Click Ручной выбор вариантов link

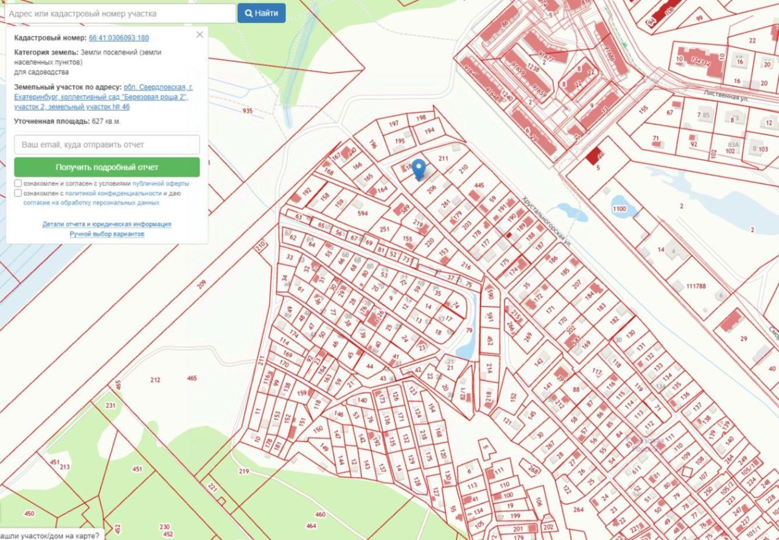107,234
